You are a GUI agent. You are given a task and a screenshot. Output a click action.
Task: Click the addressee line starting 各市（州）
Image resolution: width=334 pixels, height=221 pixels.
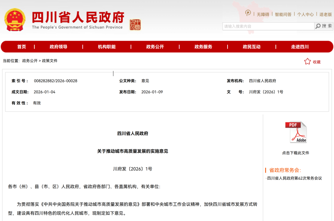[84, 187]
